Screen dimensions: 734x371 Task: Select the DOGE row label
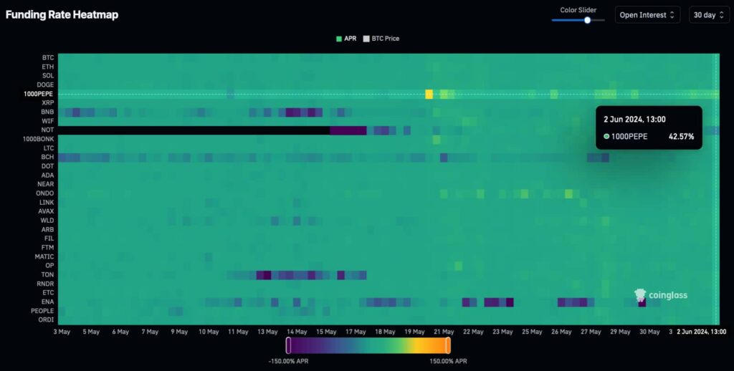[x=45, y=85]
